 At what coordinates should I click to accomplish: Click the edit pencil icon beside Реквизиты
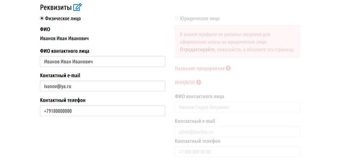coord(77,7)
